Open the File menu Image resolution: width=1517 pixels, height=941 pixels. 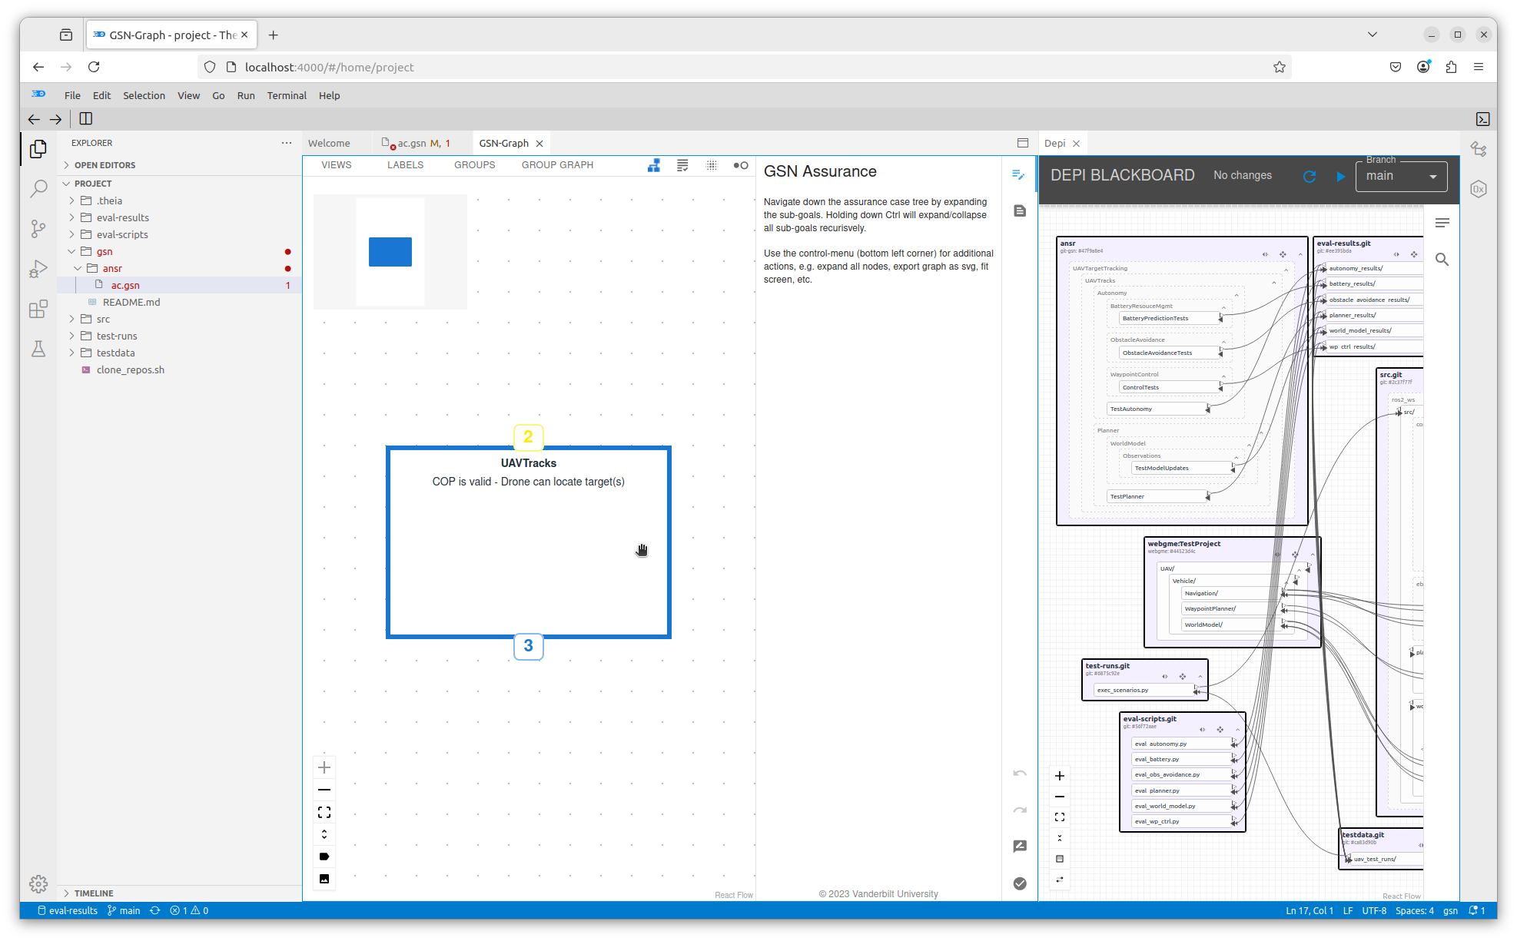coord(72,95)
